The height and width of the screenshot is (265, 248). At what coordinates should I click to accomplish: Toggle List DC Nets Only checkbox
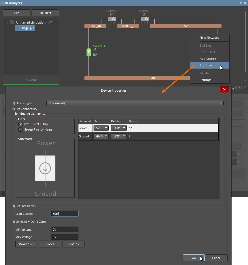pyautogui.click(x=21, y=124)
